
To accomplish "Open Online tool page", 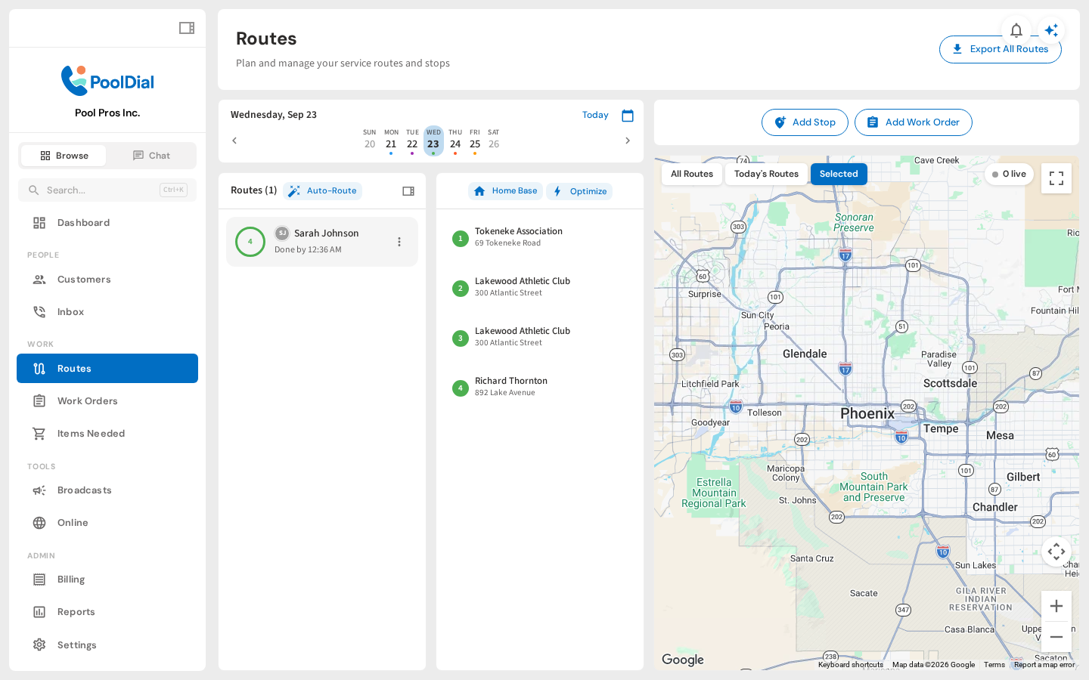I will (107, 523).
